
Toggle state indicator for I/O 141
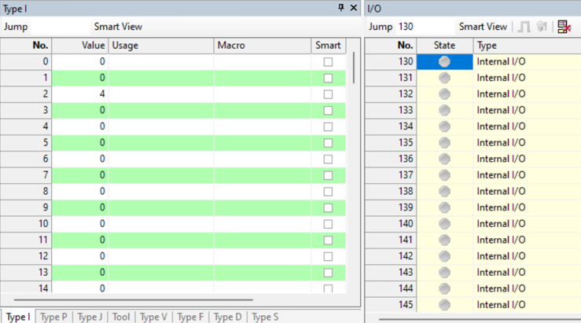tap(444, 240)
